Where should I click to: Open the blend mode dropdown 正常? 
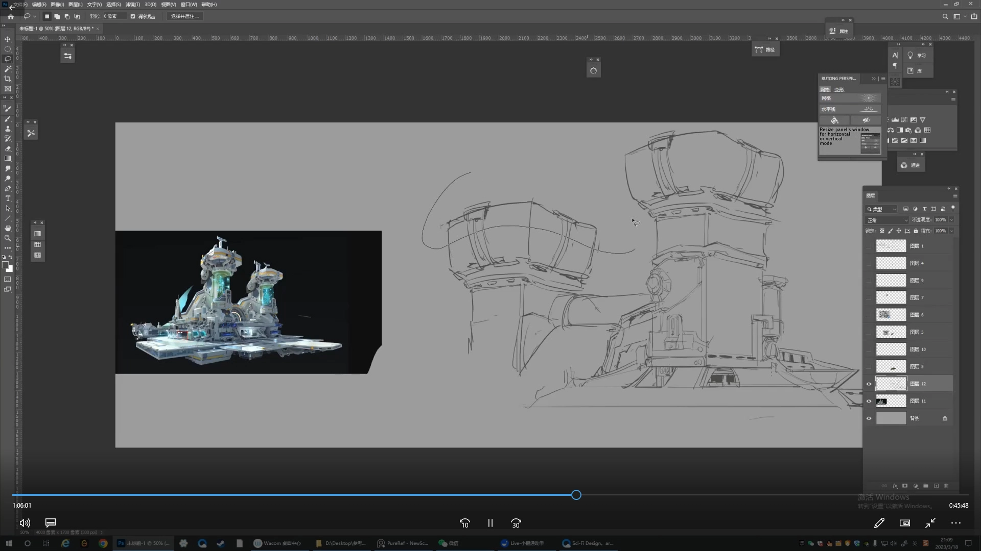pos(887,220)
